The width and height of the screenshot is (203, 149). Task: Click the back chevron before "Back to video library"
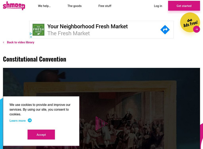[4, 42]
